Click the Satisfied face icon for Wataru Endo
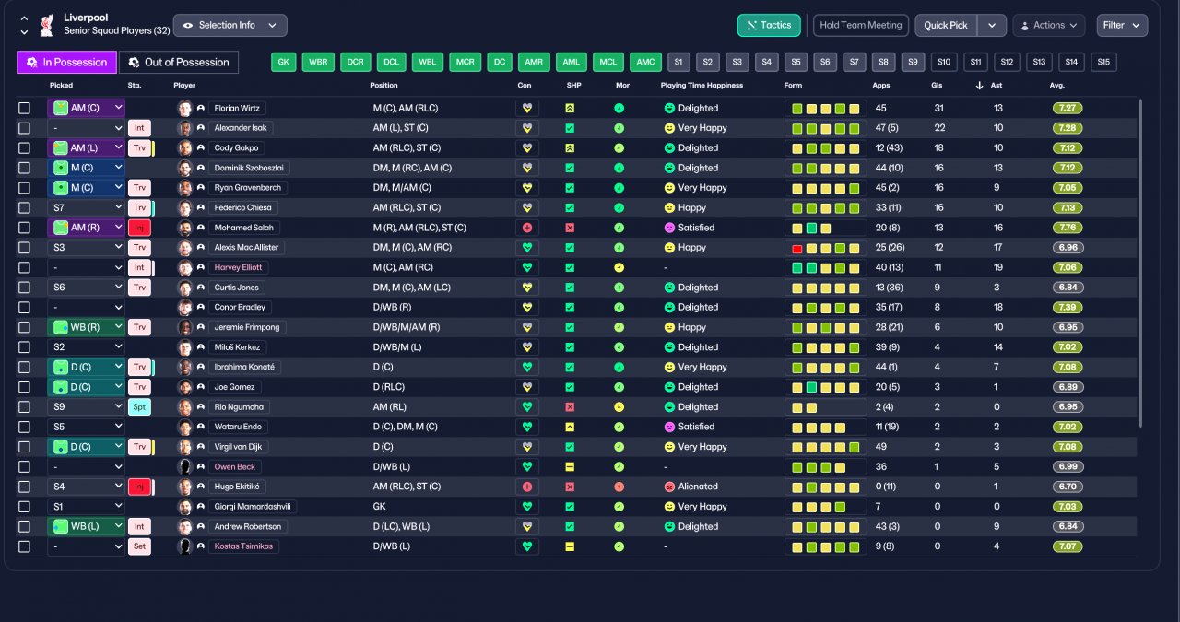The width and height of the screenshot is (1180, 622). pyautogui.click(x=669, y=427)
